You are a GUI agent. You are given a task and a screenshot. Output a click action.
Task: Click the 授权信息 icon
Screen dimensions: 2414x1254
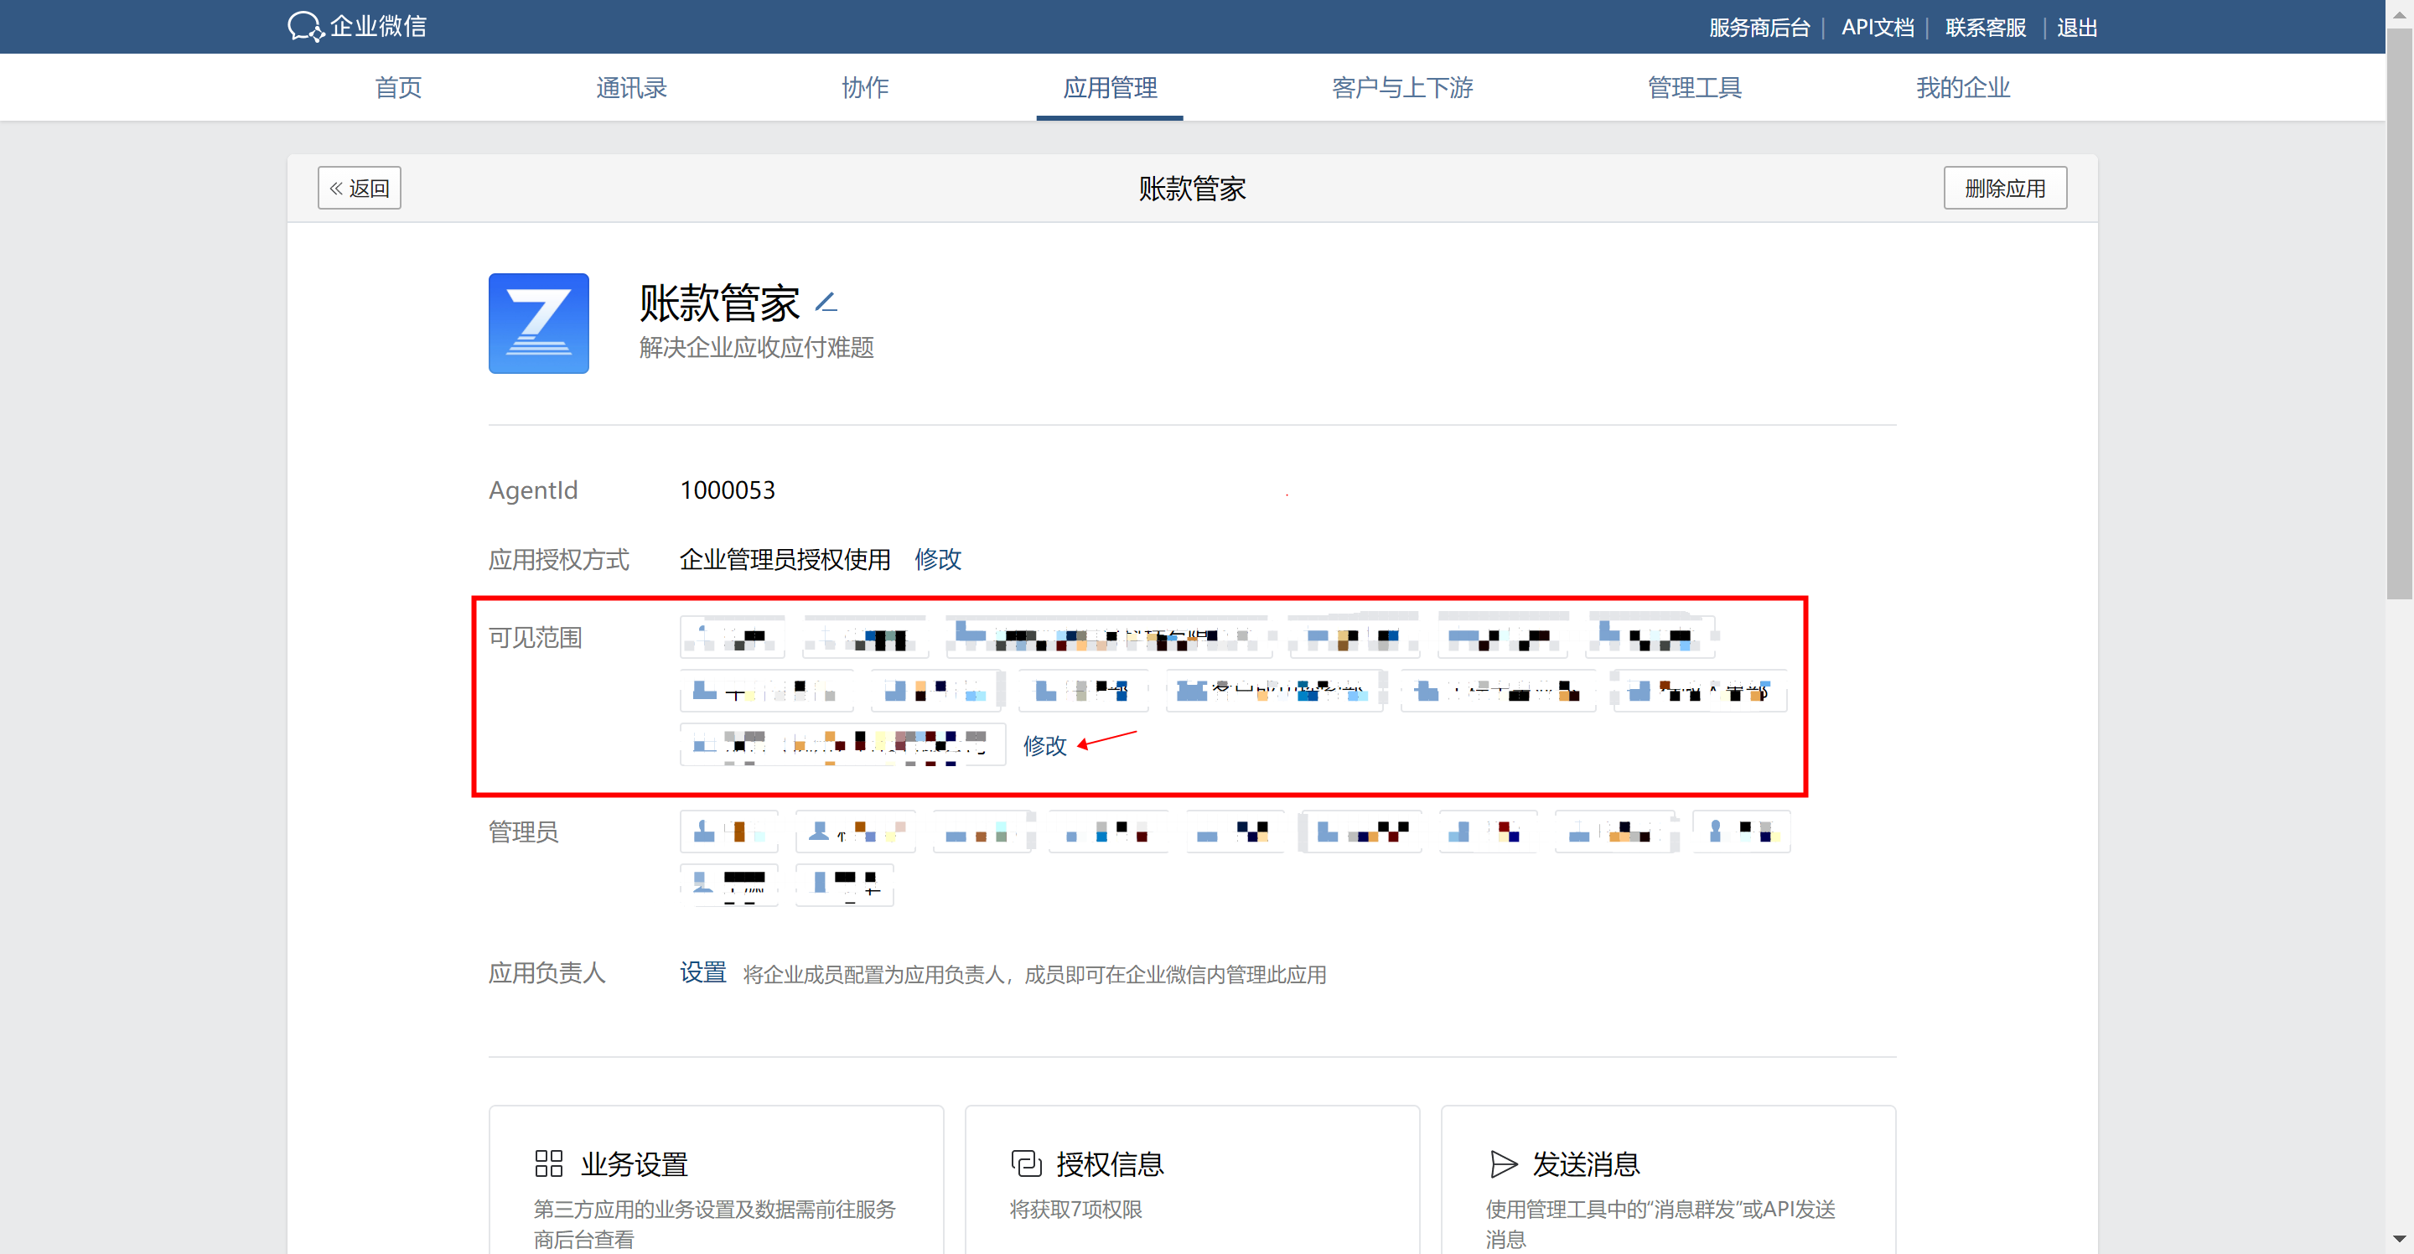coord(1026,1163)
